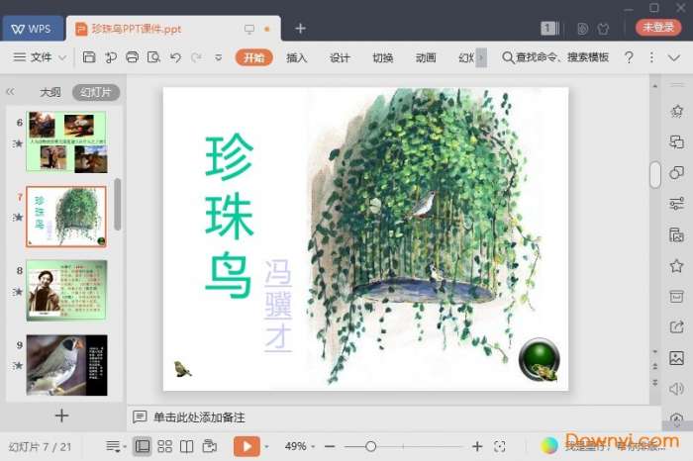The width and height of the screenshot is (693, 461).
Task: Open the 设计 ribbon tab
Action: (340, 57)
